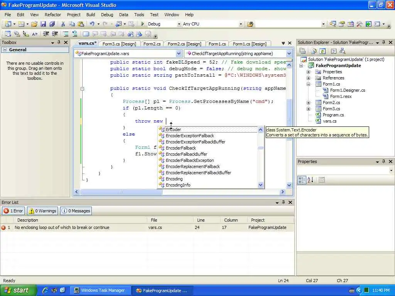Click the View Code icon in Solution Explorer
395x296 pixels.
334,51
